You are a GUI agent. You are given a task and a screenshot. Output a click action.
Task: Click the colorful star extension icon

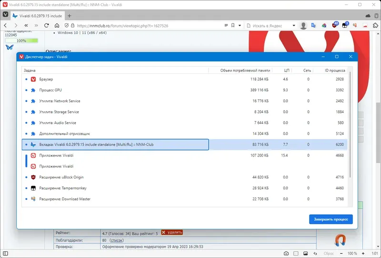point(324,26)
